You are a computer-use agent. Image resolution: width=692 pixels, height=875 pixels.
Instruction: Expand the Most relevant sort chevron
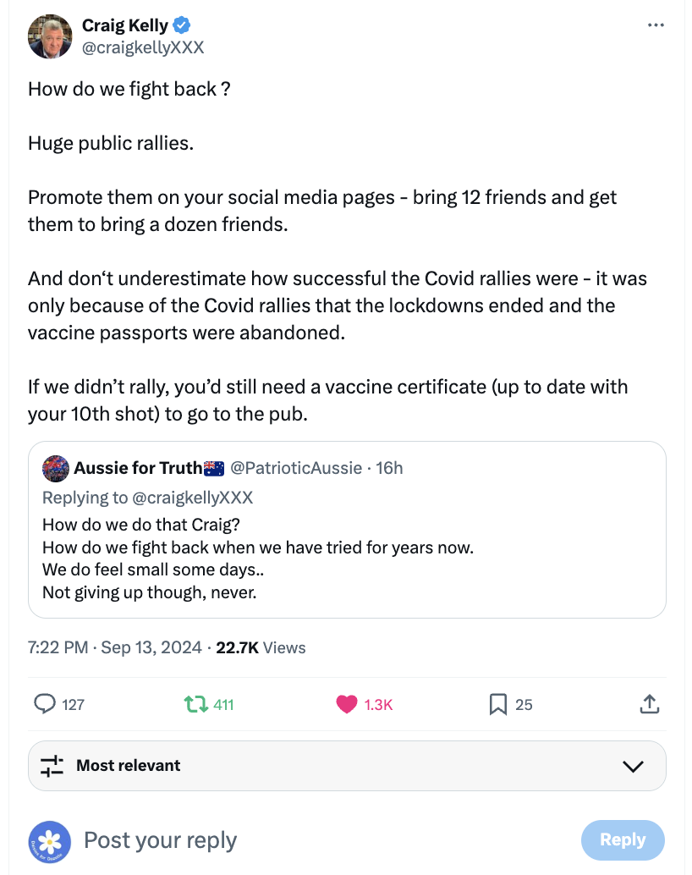pyautogui.click(x=633, y=766)
